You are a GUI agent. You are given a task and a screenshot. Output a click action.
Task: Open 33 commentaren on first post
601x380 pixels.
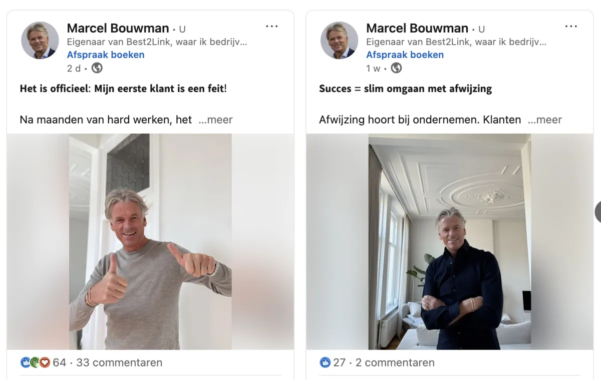pos(119,362)
